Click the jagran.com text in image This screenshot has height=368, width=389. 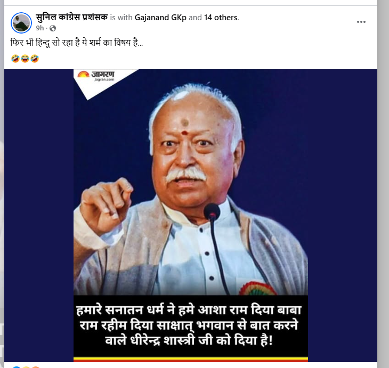coord(104,79)
